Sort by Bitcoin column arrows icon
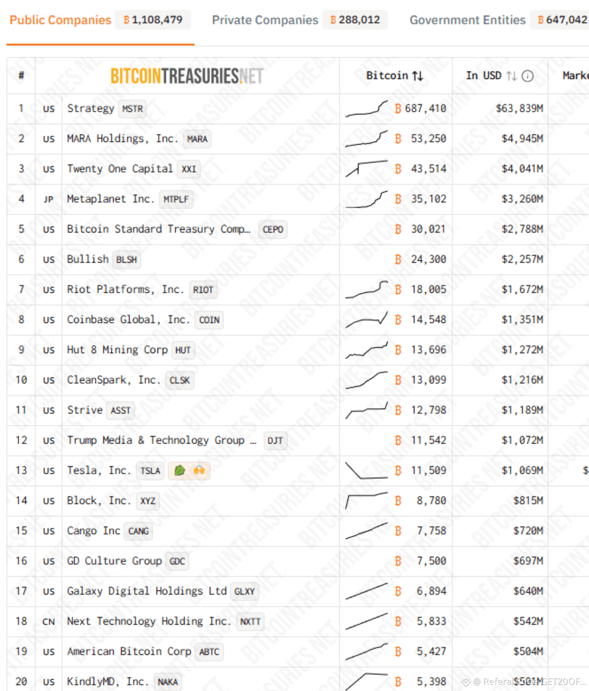Screen dimensions: 589x691 tap(418, 76)
